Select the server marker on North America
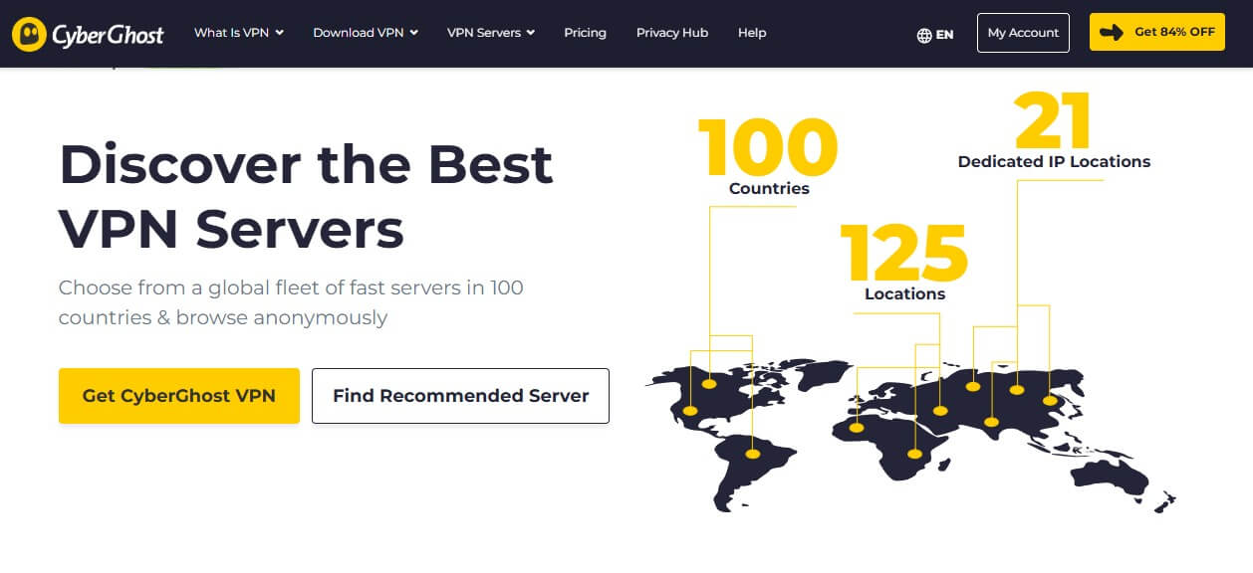The height and width of the screenshot is (573, 1253). [x=690, y=410]
